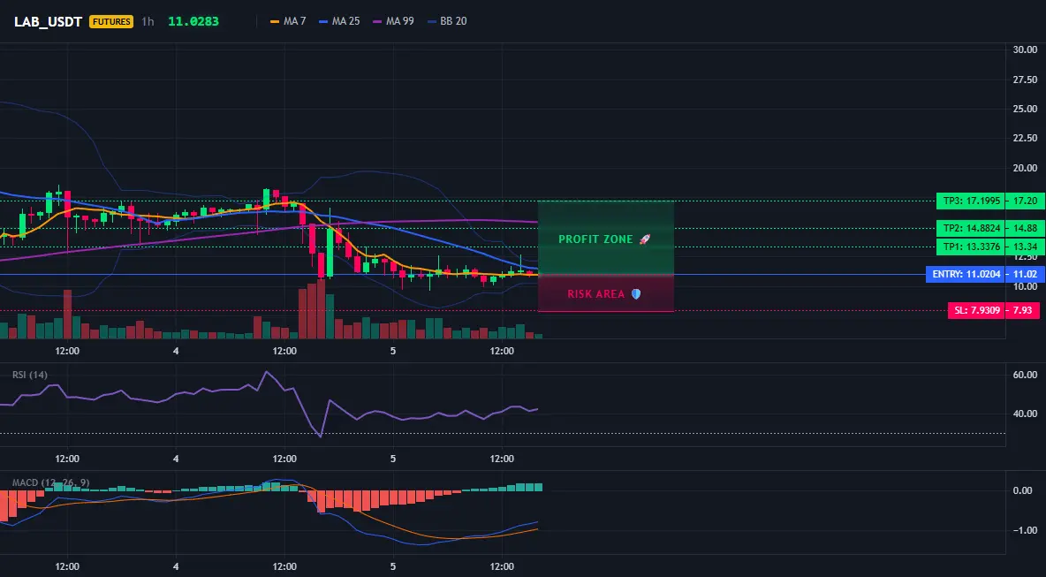
Task: Click the RSI 60.00 axis value
Action: click(1025, 375)
